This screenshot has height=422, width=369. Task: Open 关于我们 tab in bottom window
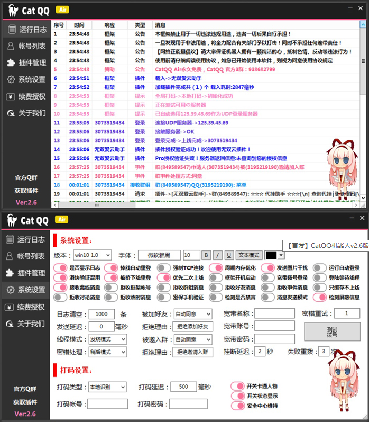point(25,324)
